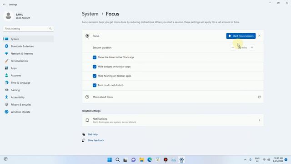291x164 pixels.
Task: Click the Focus row icon
Action: [87, 36]
